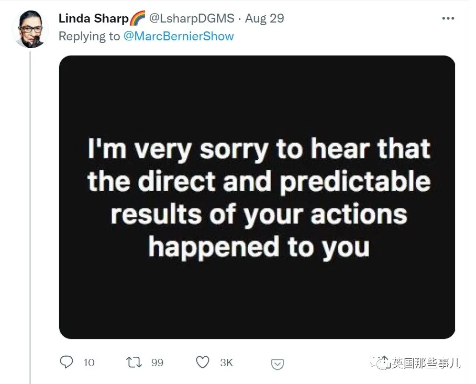Open the Aug 29 tweet timestamp
The height and width of the screenshot is (384, 476).
[264, 18]
